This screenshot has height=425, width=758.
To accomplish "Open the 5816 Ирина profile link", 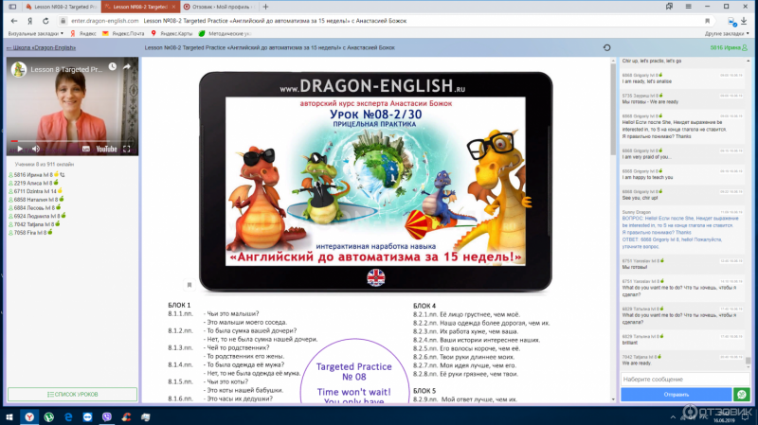I will click(x=729, y=48).
